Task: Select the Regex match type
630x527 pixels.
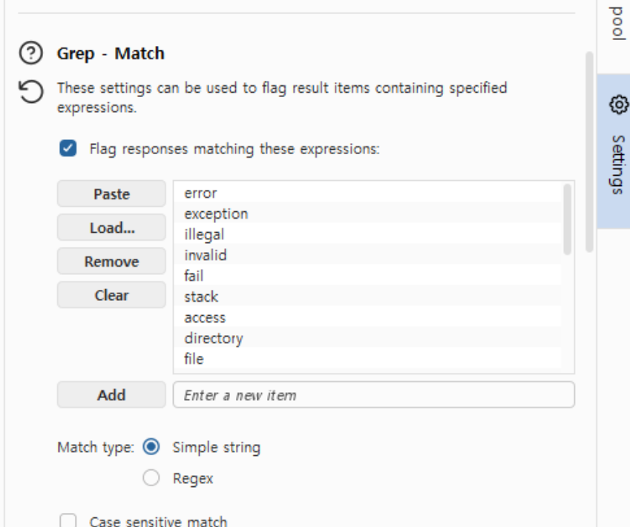Action: tap(151, 477)
